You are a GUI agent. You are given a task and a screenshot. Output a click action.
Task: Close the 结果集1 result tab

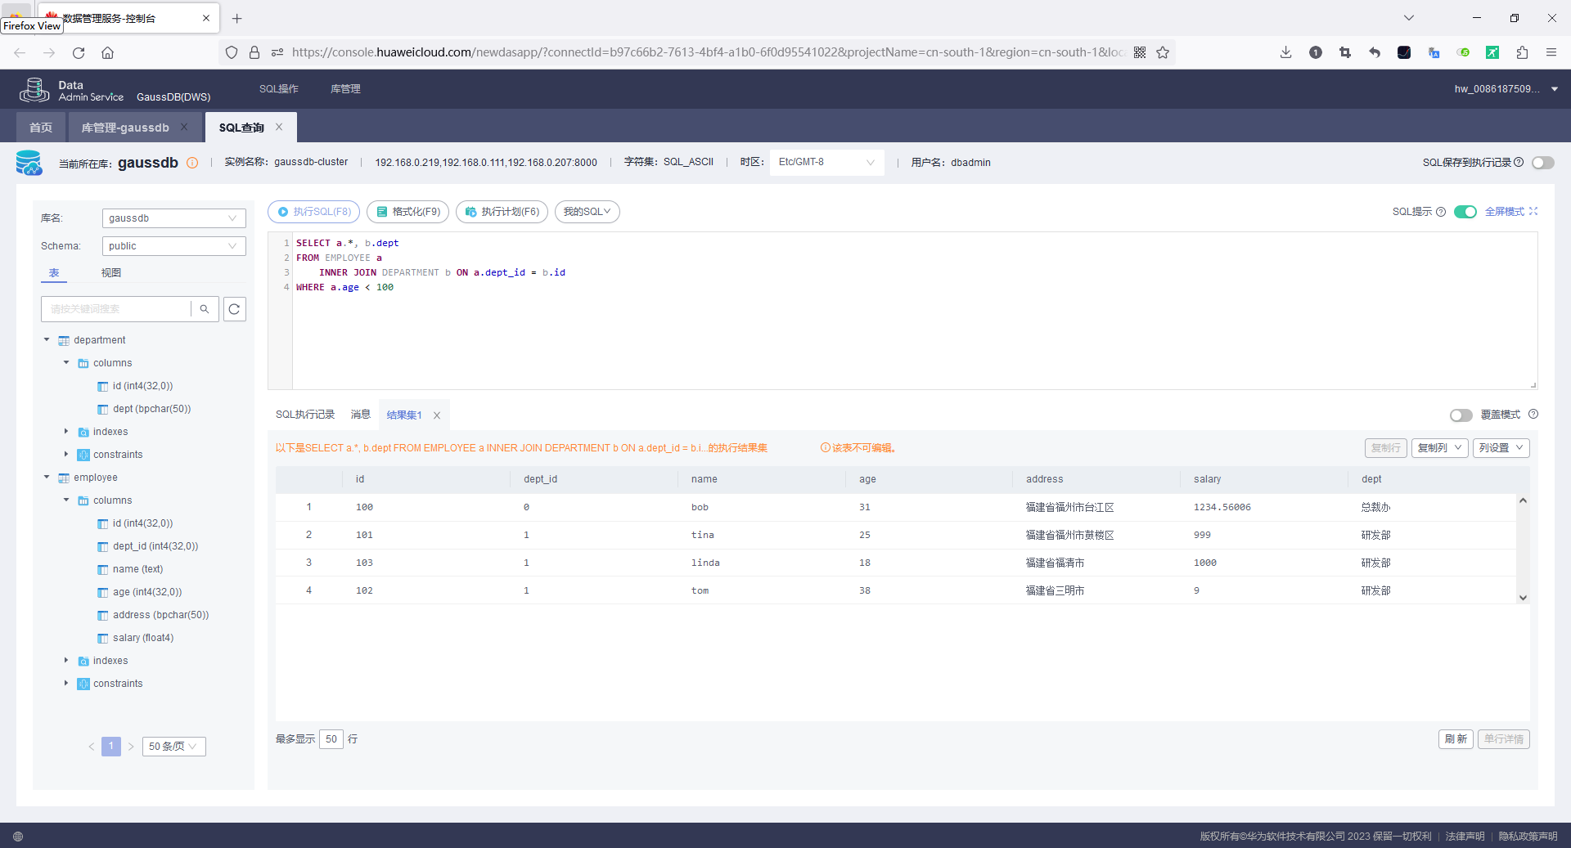[x=437, y=415]
